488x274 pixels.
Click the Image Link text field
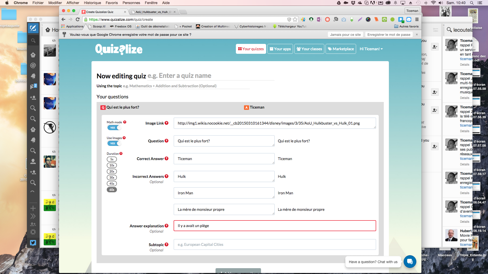point(274,123)
